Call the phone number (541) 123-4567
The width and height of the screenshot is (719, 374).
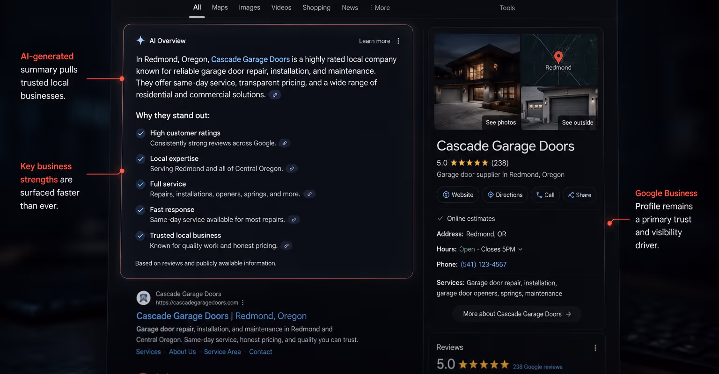click(x=484, y=265)
